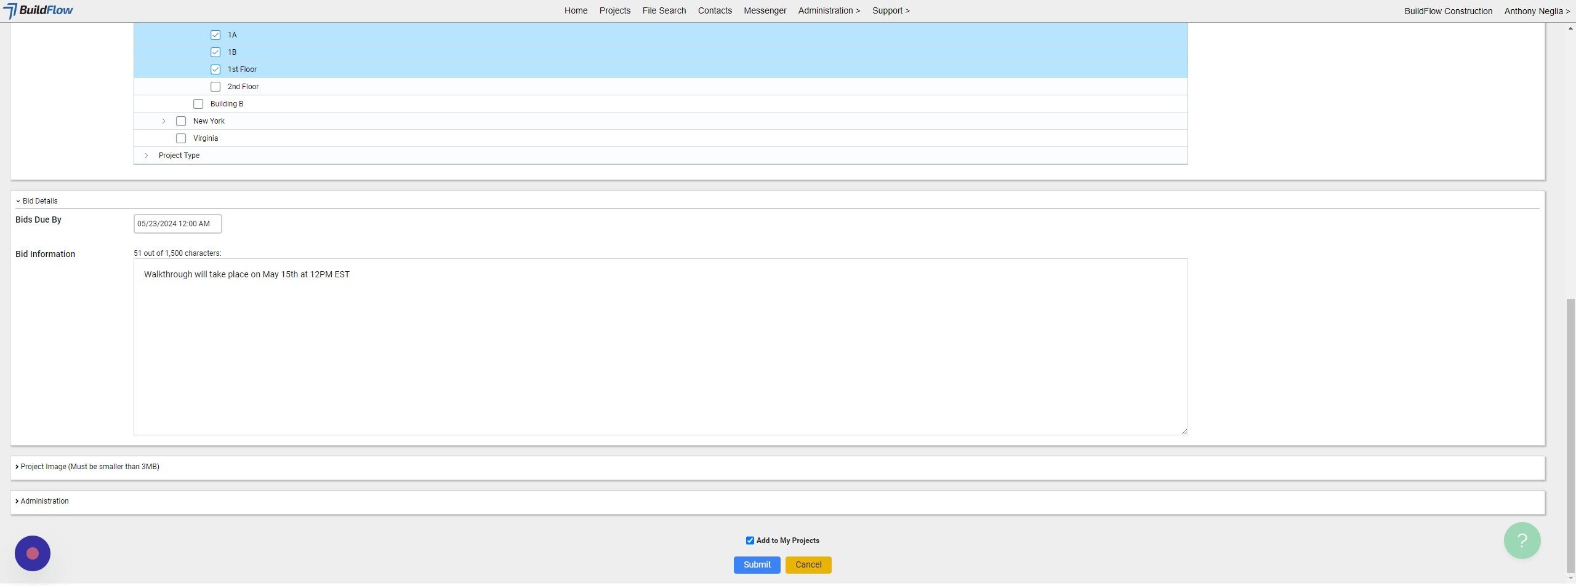Screen dimensions: 1576x586
Task: Select the New York tree label
Action: (209, 121)
